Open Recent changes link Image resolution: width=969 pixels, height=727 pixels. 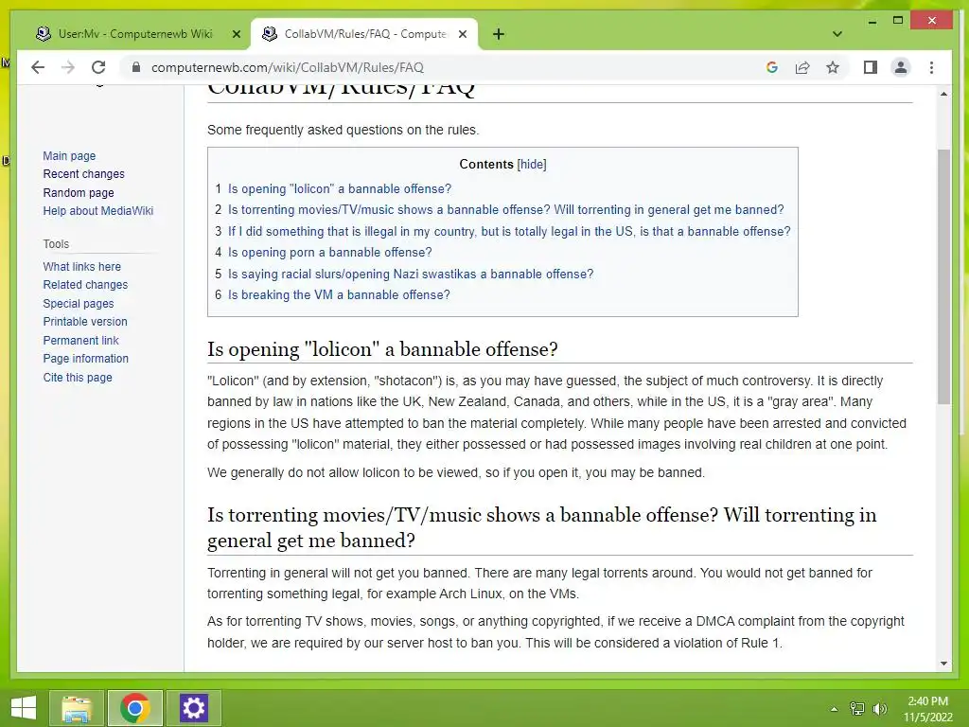83,174
